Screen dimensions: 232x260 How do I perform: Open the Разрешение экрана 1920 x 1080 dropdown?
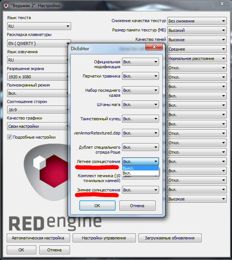coord(38,77)
